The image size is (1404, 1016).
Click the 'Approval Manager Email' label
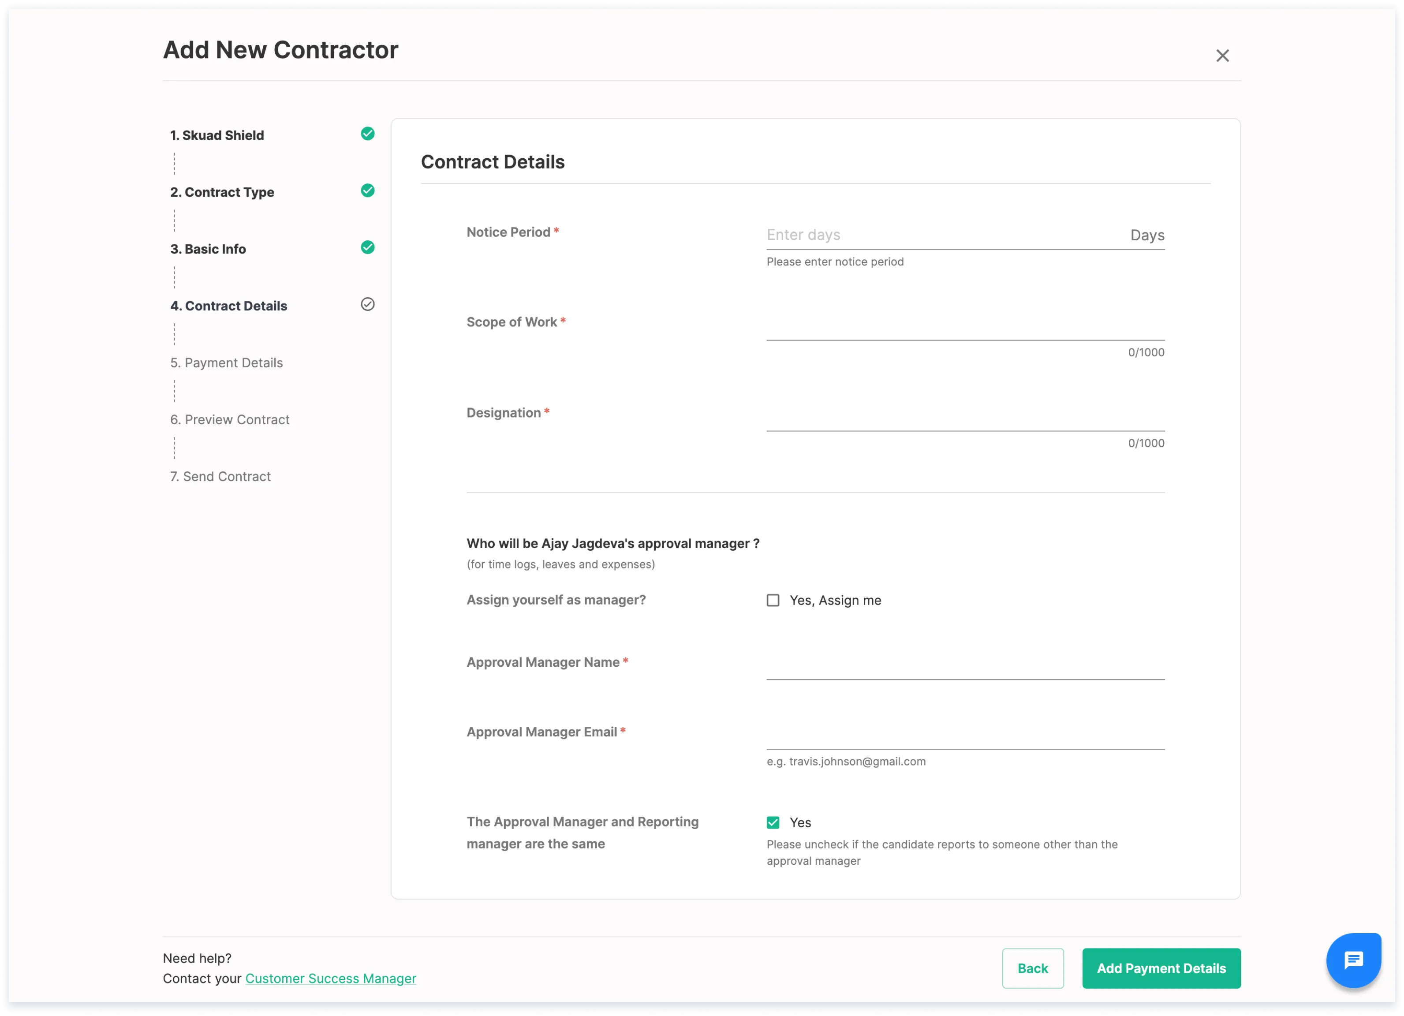coord(541,732)
